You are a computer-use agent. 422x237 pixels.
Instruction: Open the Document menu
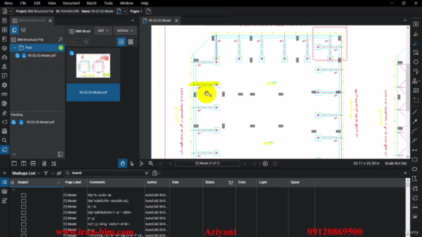coord(71,3)
